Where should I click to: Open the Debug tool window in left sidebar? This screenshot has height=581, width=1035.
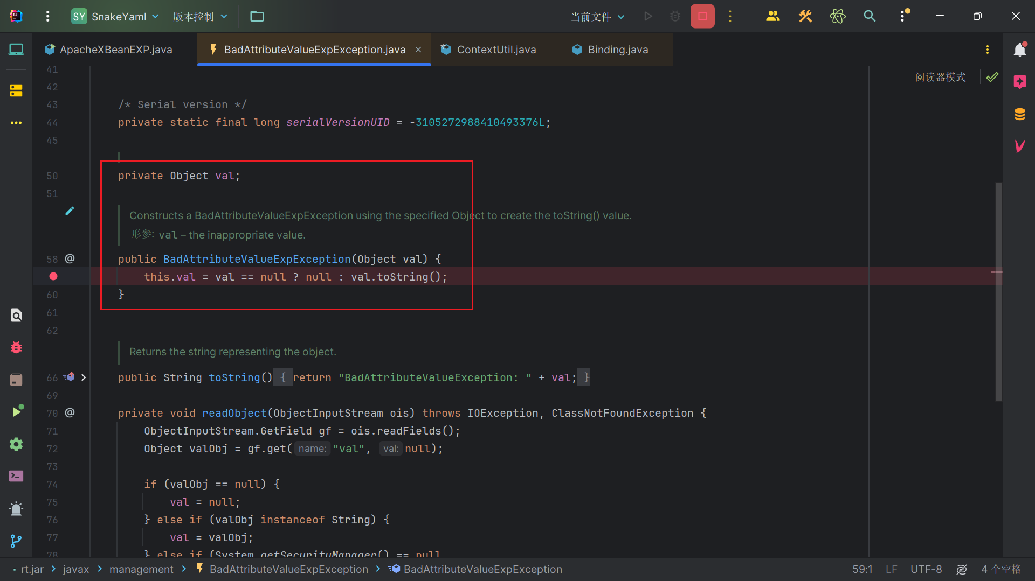16,347
